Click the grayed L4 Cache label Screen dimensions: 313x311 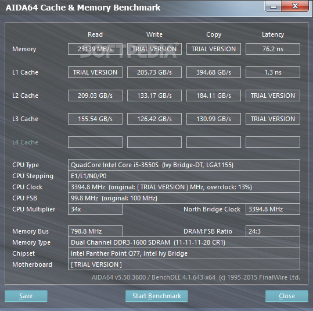pos(25,142)
